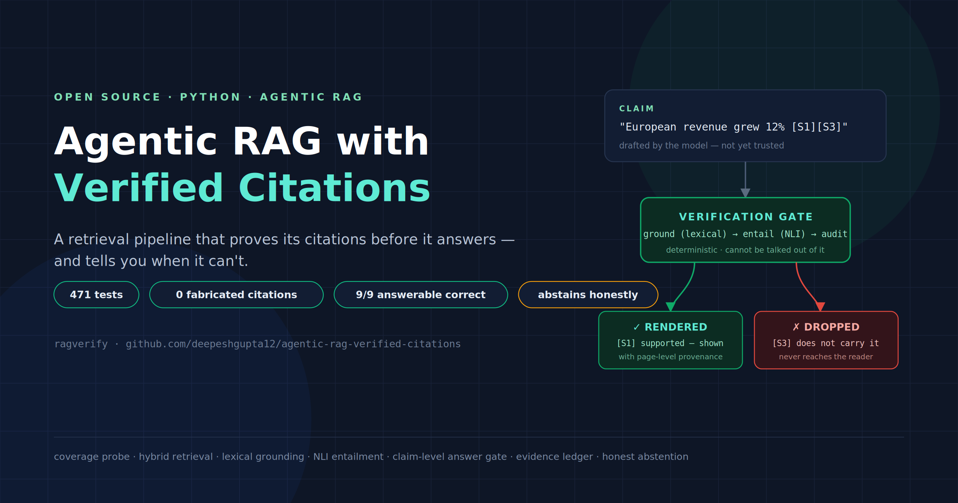
Task: Click the '[S3] does not carry it' line
Action: [x=826, y=343]
